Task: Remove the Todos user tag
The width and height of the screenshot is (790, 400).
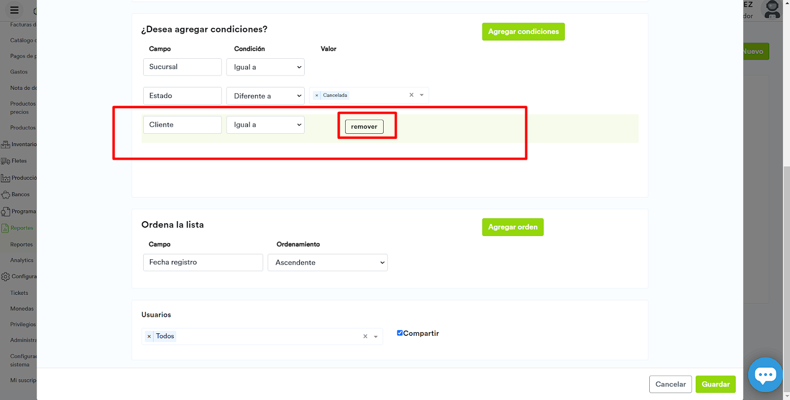Action: (149, 336)
